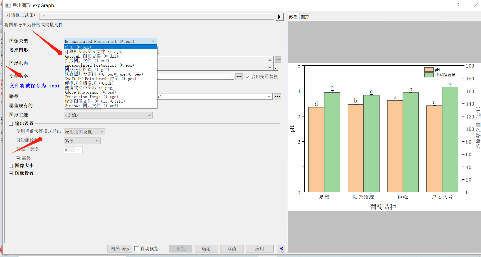Click the file name ellipsis button
The width and height of the screenshot is (481, 257).
[x=239, y=77]
